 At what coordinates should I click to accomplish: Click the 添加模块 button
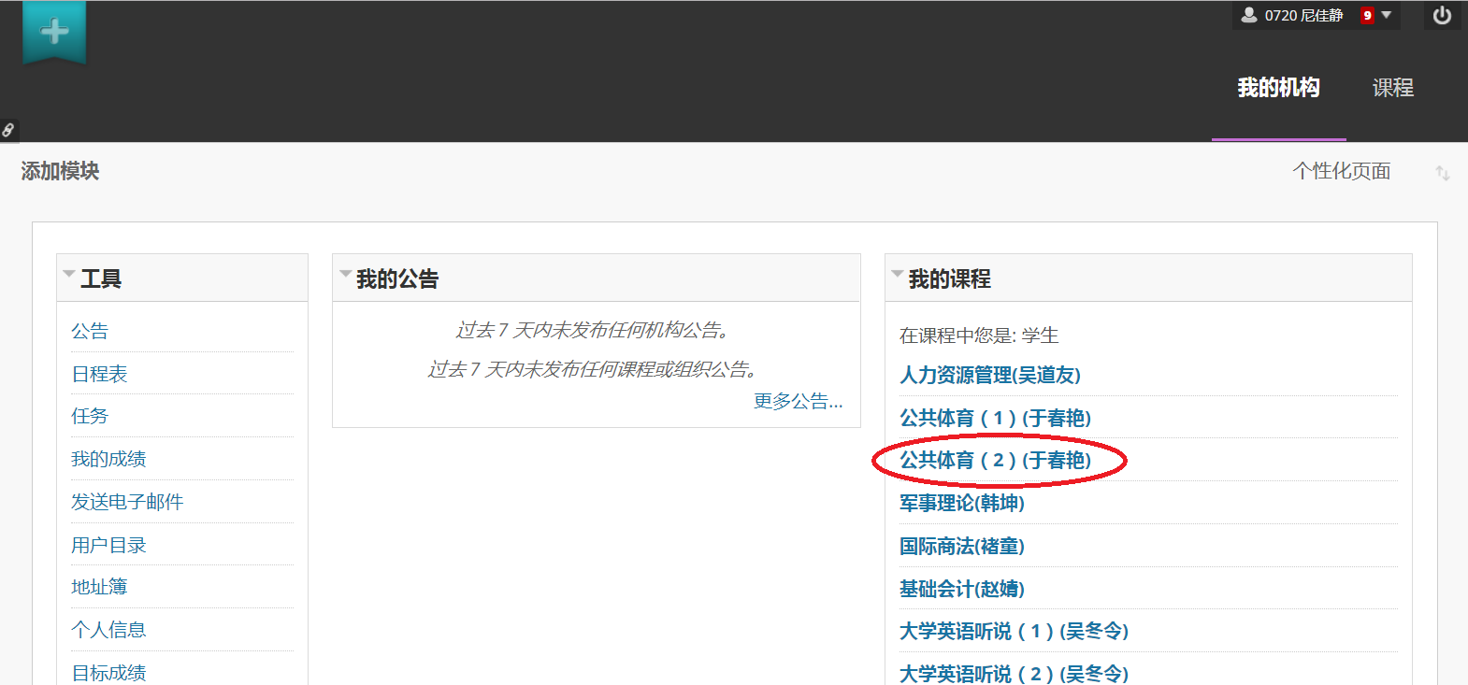coord(60,171)
